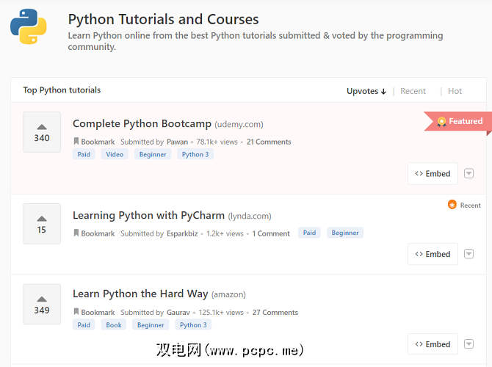Click Embed button for Complete Python Bootcamp
The width and height of the screenshot is (492, 367).
[433, 174]
